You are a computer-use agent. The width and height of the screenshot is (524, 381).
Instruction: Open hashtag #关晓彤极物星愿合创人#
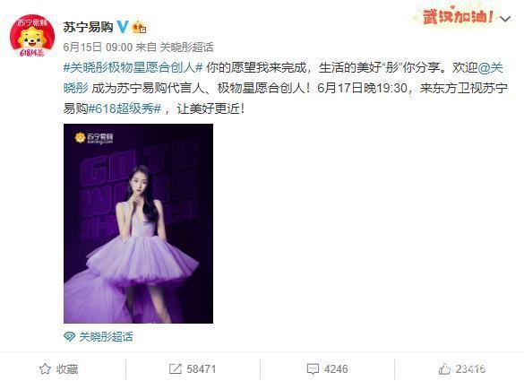tap(133, 67)
